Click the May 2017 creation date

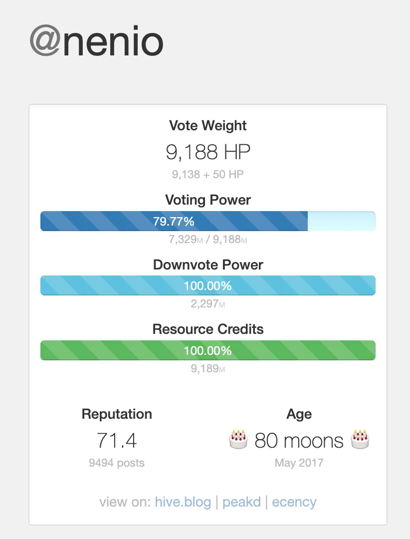pos(299,463)
